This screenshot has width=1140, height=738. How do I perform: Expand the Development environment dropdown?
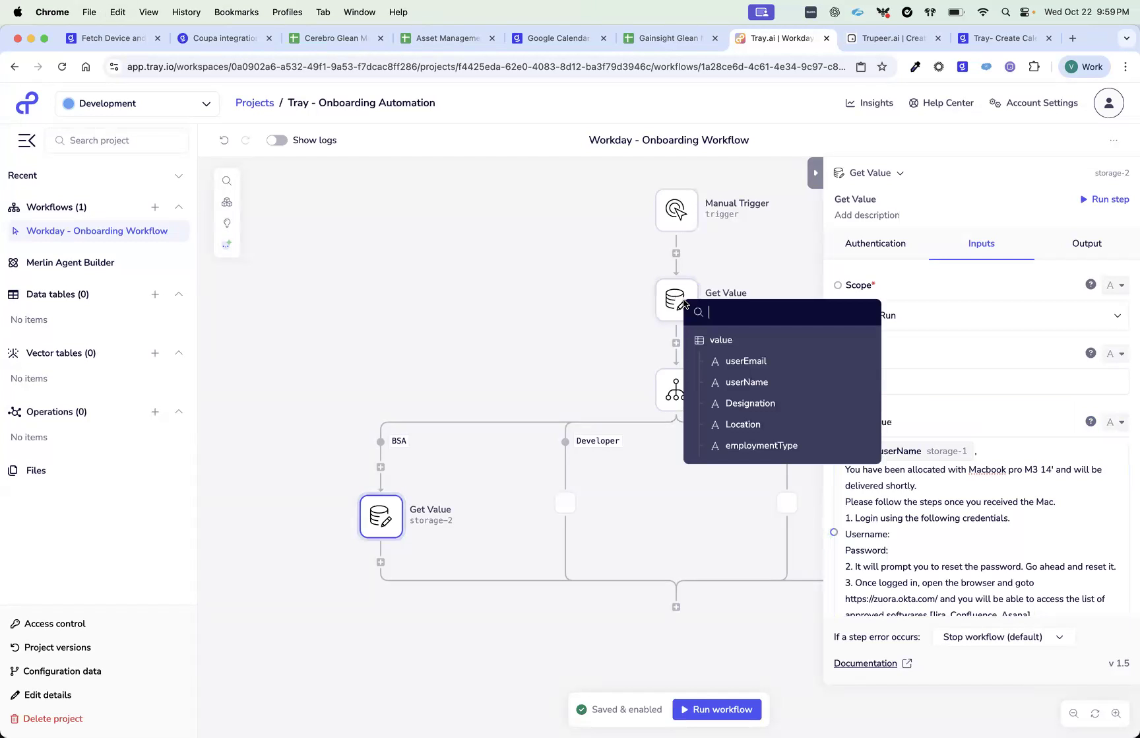click(x=206, y=104)
